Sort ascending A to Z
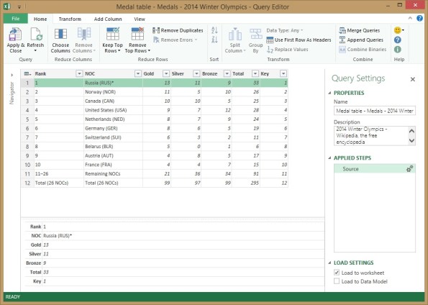 [214, 30]
